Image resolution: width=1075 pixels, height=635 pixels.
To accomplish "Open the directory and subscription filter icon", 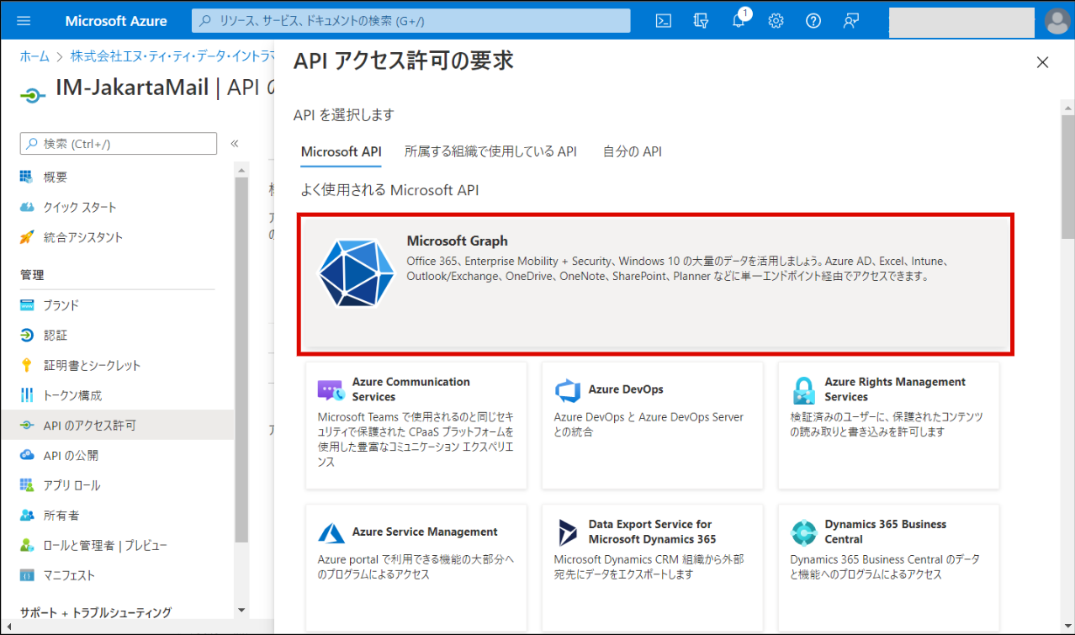I will [x=701, y=21].
